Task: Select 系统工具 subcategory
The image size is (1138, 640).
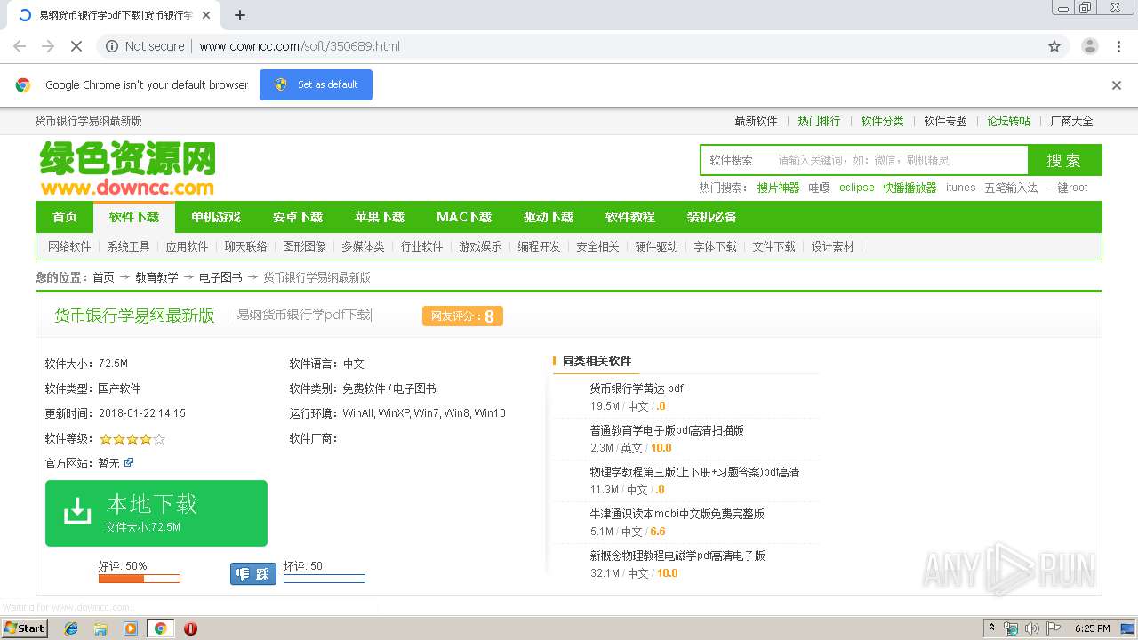Action: click(x=128, y=247)
